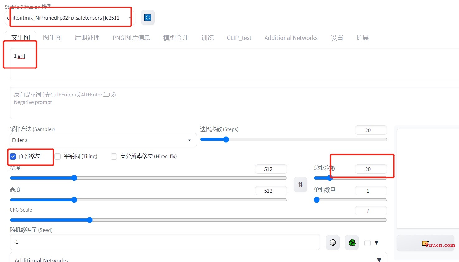Screen dimensions: 459x262
Task: Click the 单批数量 value field
Action: [x=371, y=191]
